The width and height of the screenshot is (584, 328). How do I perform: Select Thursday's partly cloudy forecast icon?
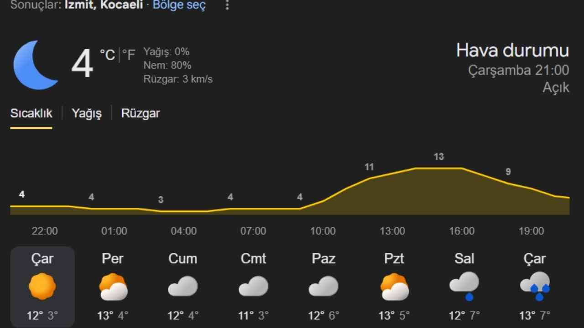pyautogui.click(x=113, y=287)
